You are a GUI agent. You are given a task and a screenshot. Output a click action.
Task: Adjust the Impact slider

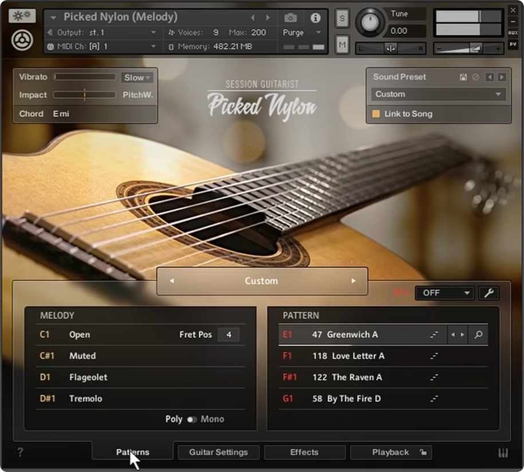click(x=85, y=95)
